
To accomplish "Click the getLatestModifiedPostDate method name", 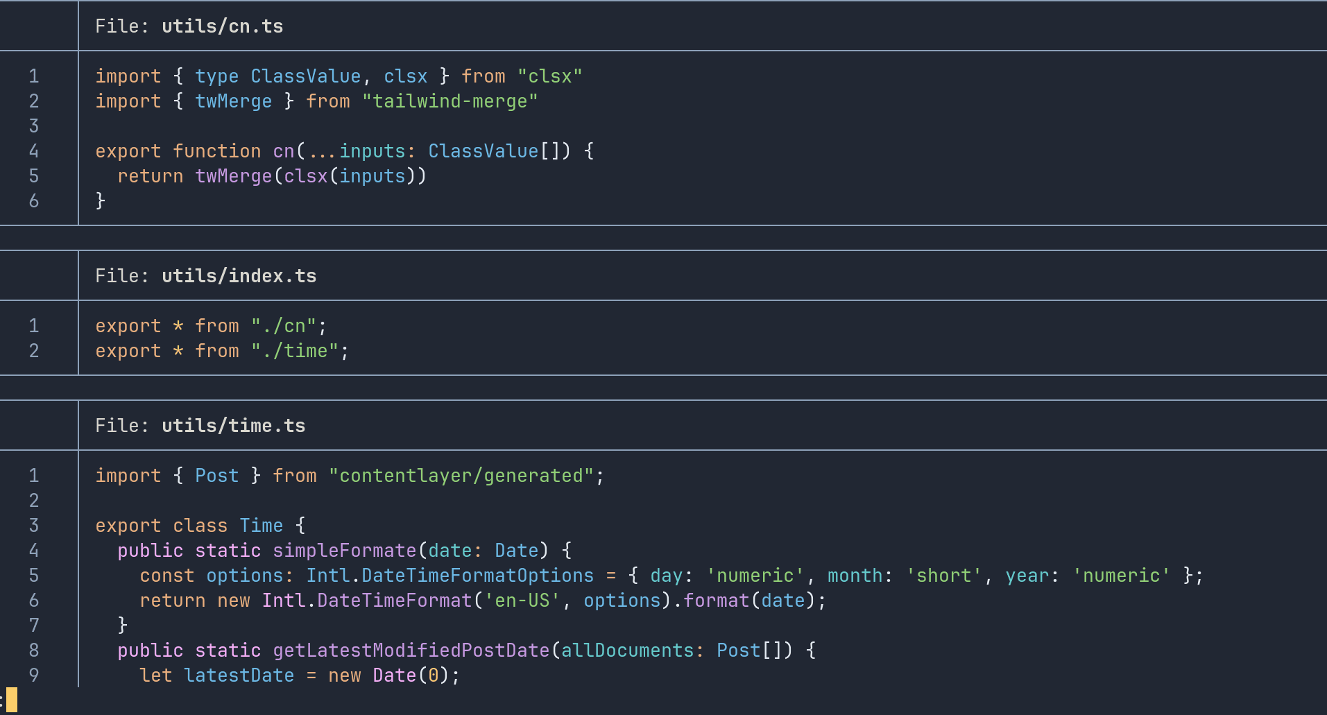I will pyautogui.click(x=411, y=651).
